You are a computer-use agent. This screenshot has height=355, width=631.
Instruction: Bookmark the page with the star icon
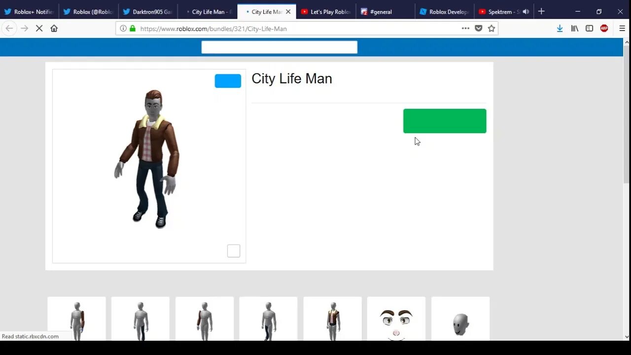point(491,28)
